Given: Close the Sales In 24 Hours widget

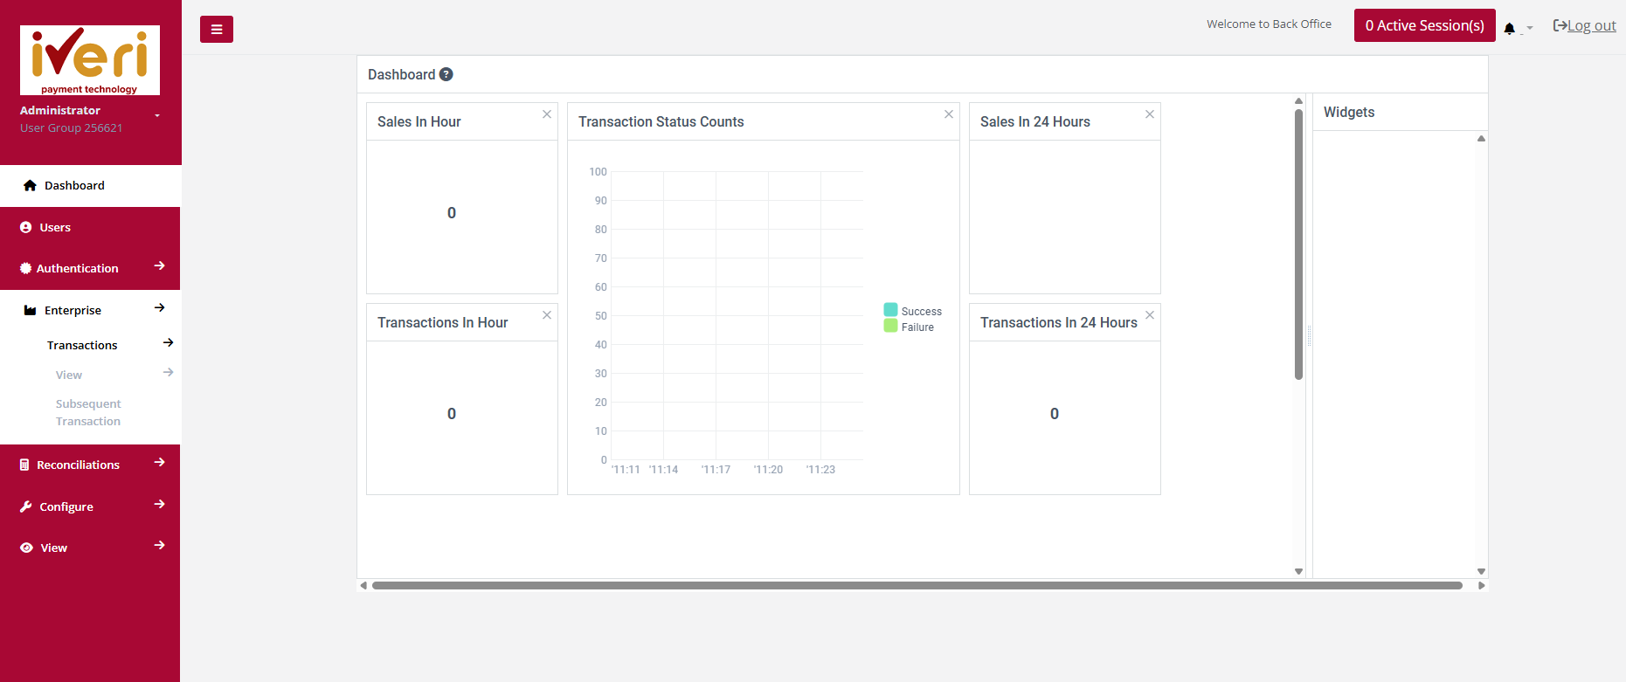Looking at the screenshot, I should point(1150,114).
